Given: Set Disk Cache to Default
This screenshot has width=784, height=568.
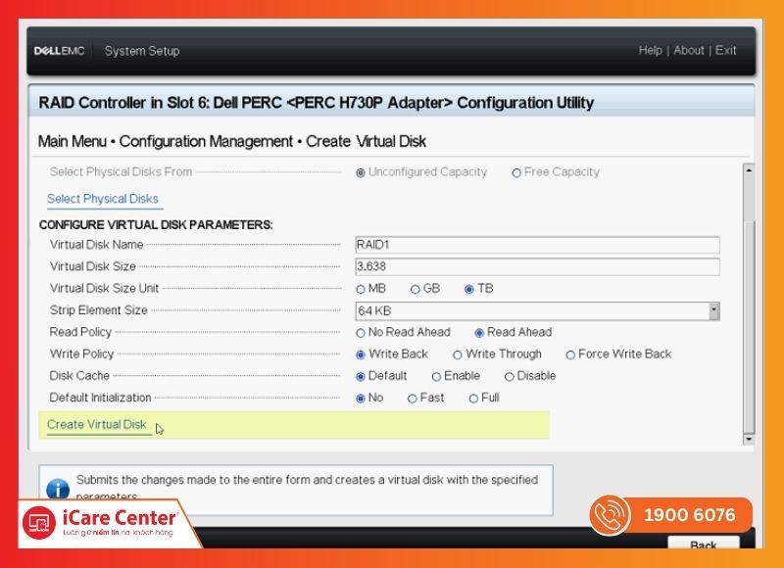Looking at the screenshot, I should 361,377.
